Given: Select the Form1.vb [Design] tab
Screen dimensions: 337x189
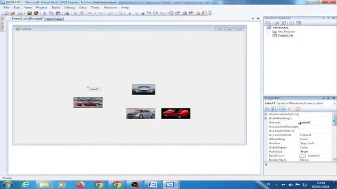Looking at the screenshot, I should pyautogui.click(x=27, y=19).
